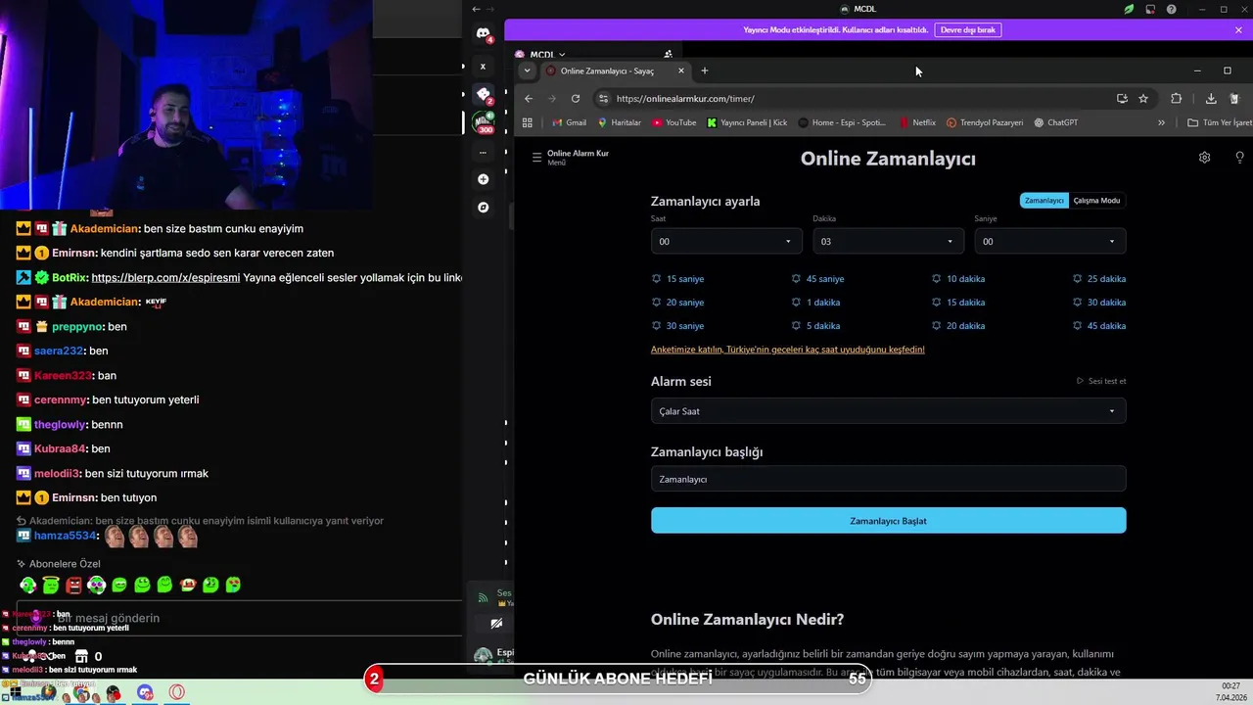Add a server with the plus icon
The height and width of the screenshot is (705, 1253).
[483, 179]
